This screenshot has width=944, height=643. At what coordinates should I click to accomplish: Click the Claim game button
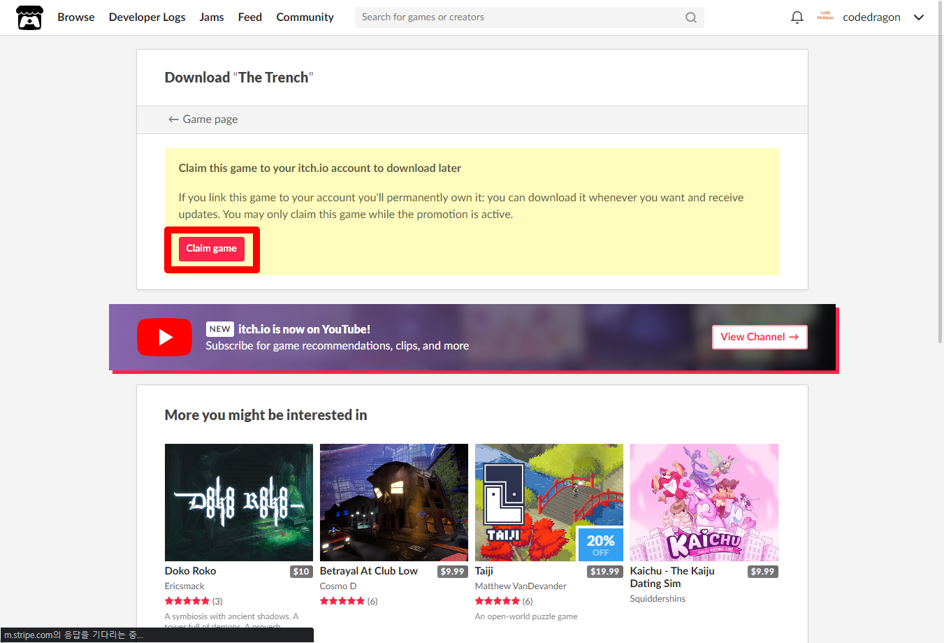coord(212,249)
